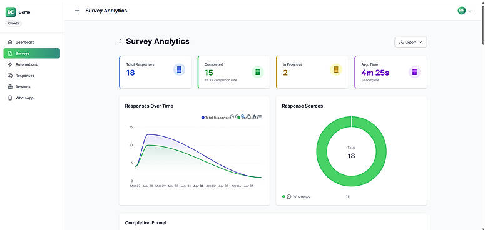The image size is (485, 230).
Task: Click the Survey Analytics header bar title
Action: click(x=106, y=11)
